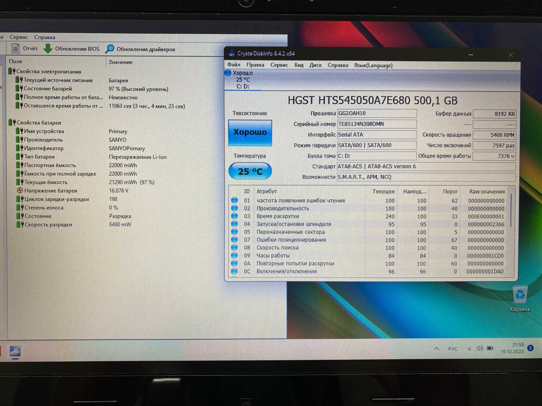Open the Справка menu in AIDA64 window
The height and width of the screenshot is (406, 542).
point(44,37)
